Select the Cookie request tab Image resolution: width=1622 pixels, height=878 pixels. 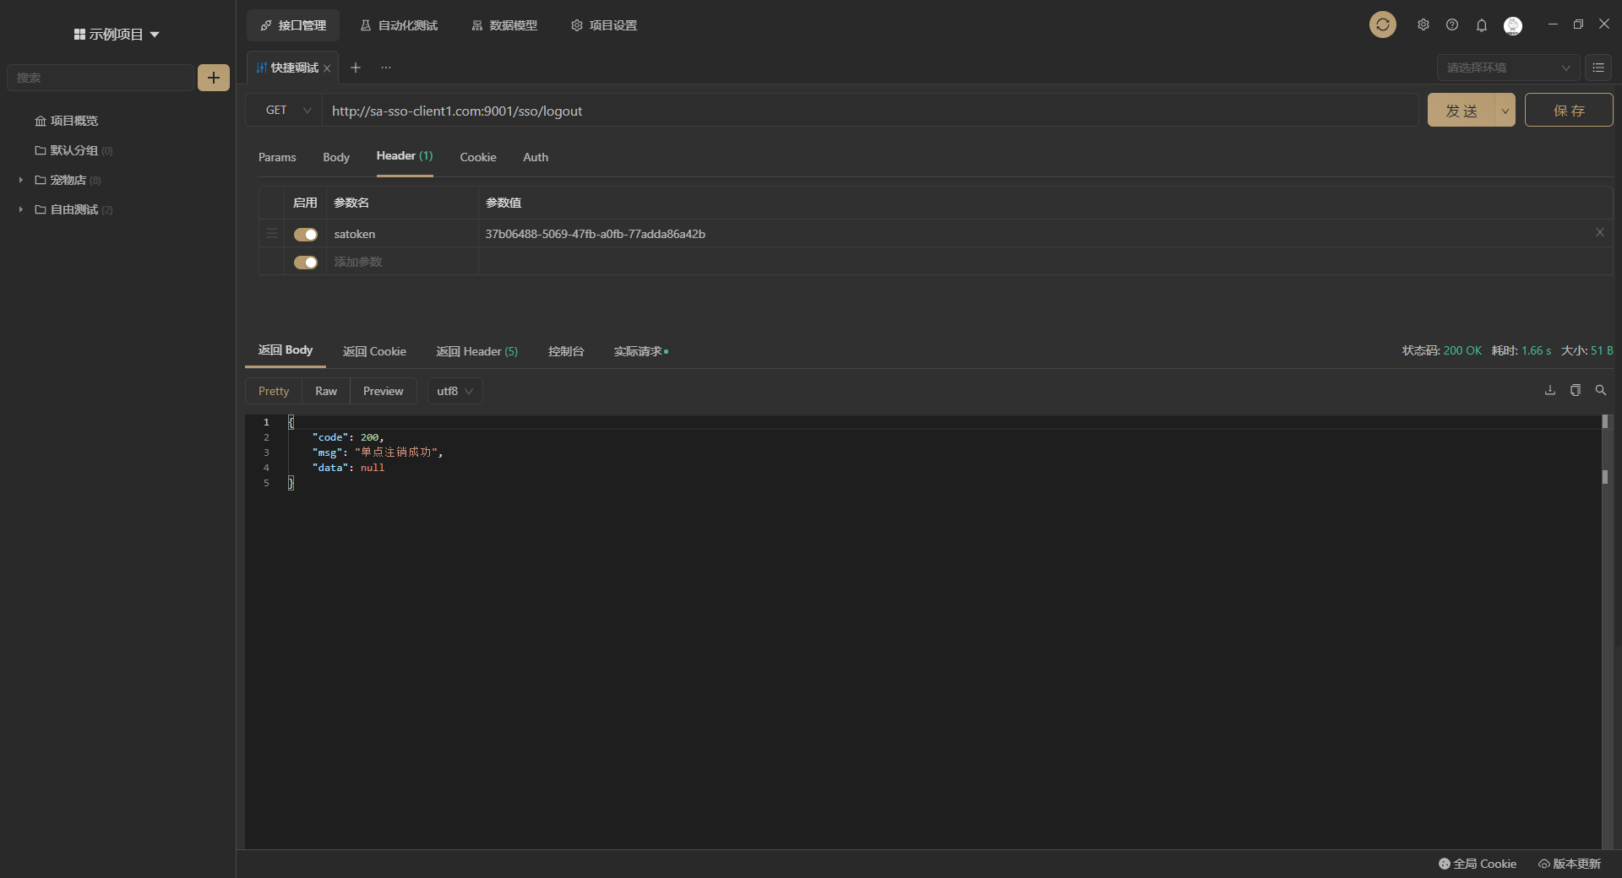coord(478,157)
